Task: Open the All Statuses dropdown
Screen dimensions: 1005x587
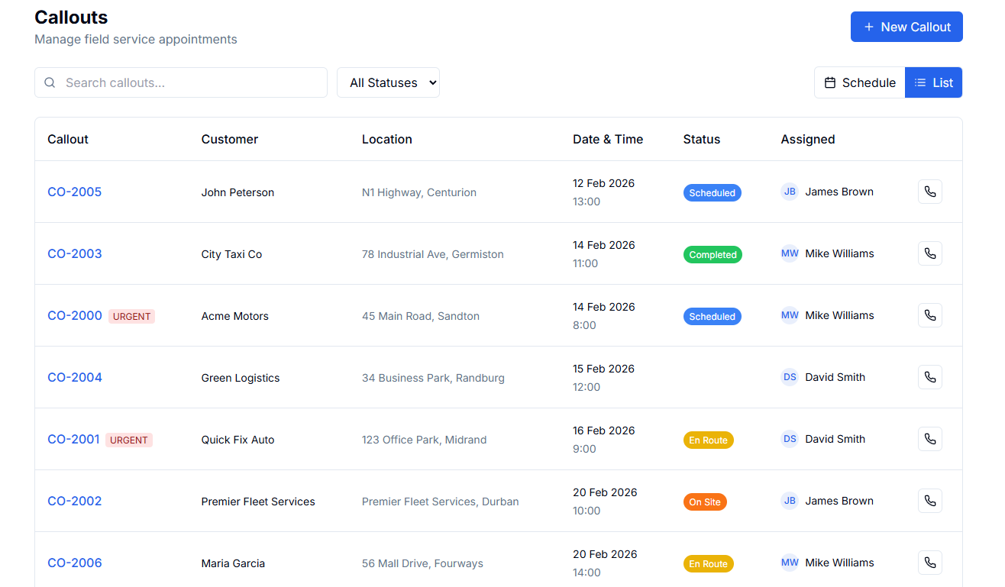Action: (x=388, y=82)
